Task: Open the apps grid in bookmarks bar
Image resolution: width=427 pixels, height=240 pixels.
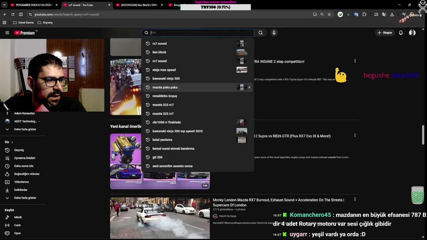Action: (x=4, y=23)
